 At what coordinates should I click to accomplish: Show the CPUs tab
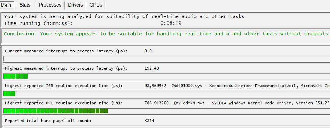(96, 5)
